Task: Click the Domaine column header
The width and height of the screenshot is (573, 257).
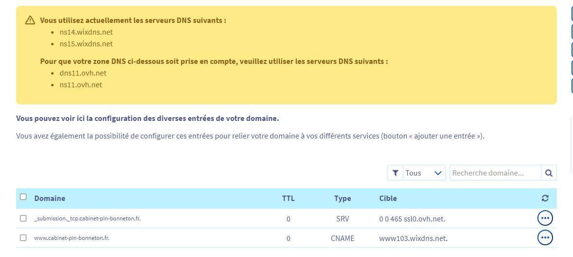Action: point(50,198)
